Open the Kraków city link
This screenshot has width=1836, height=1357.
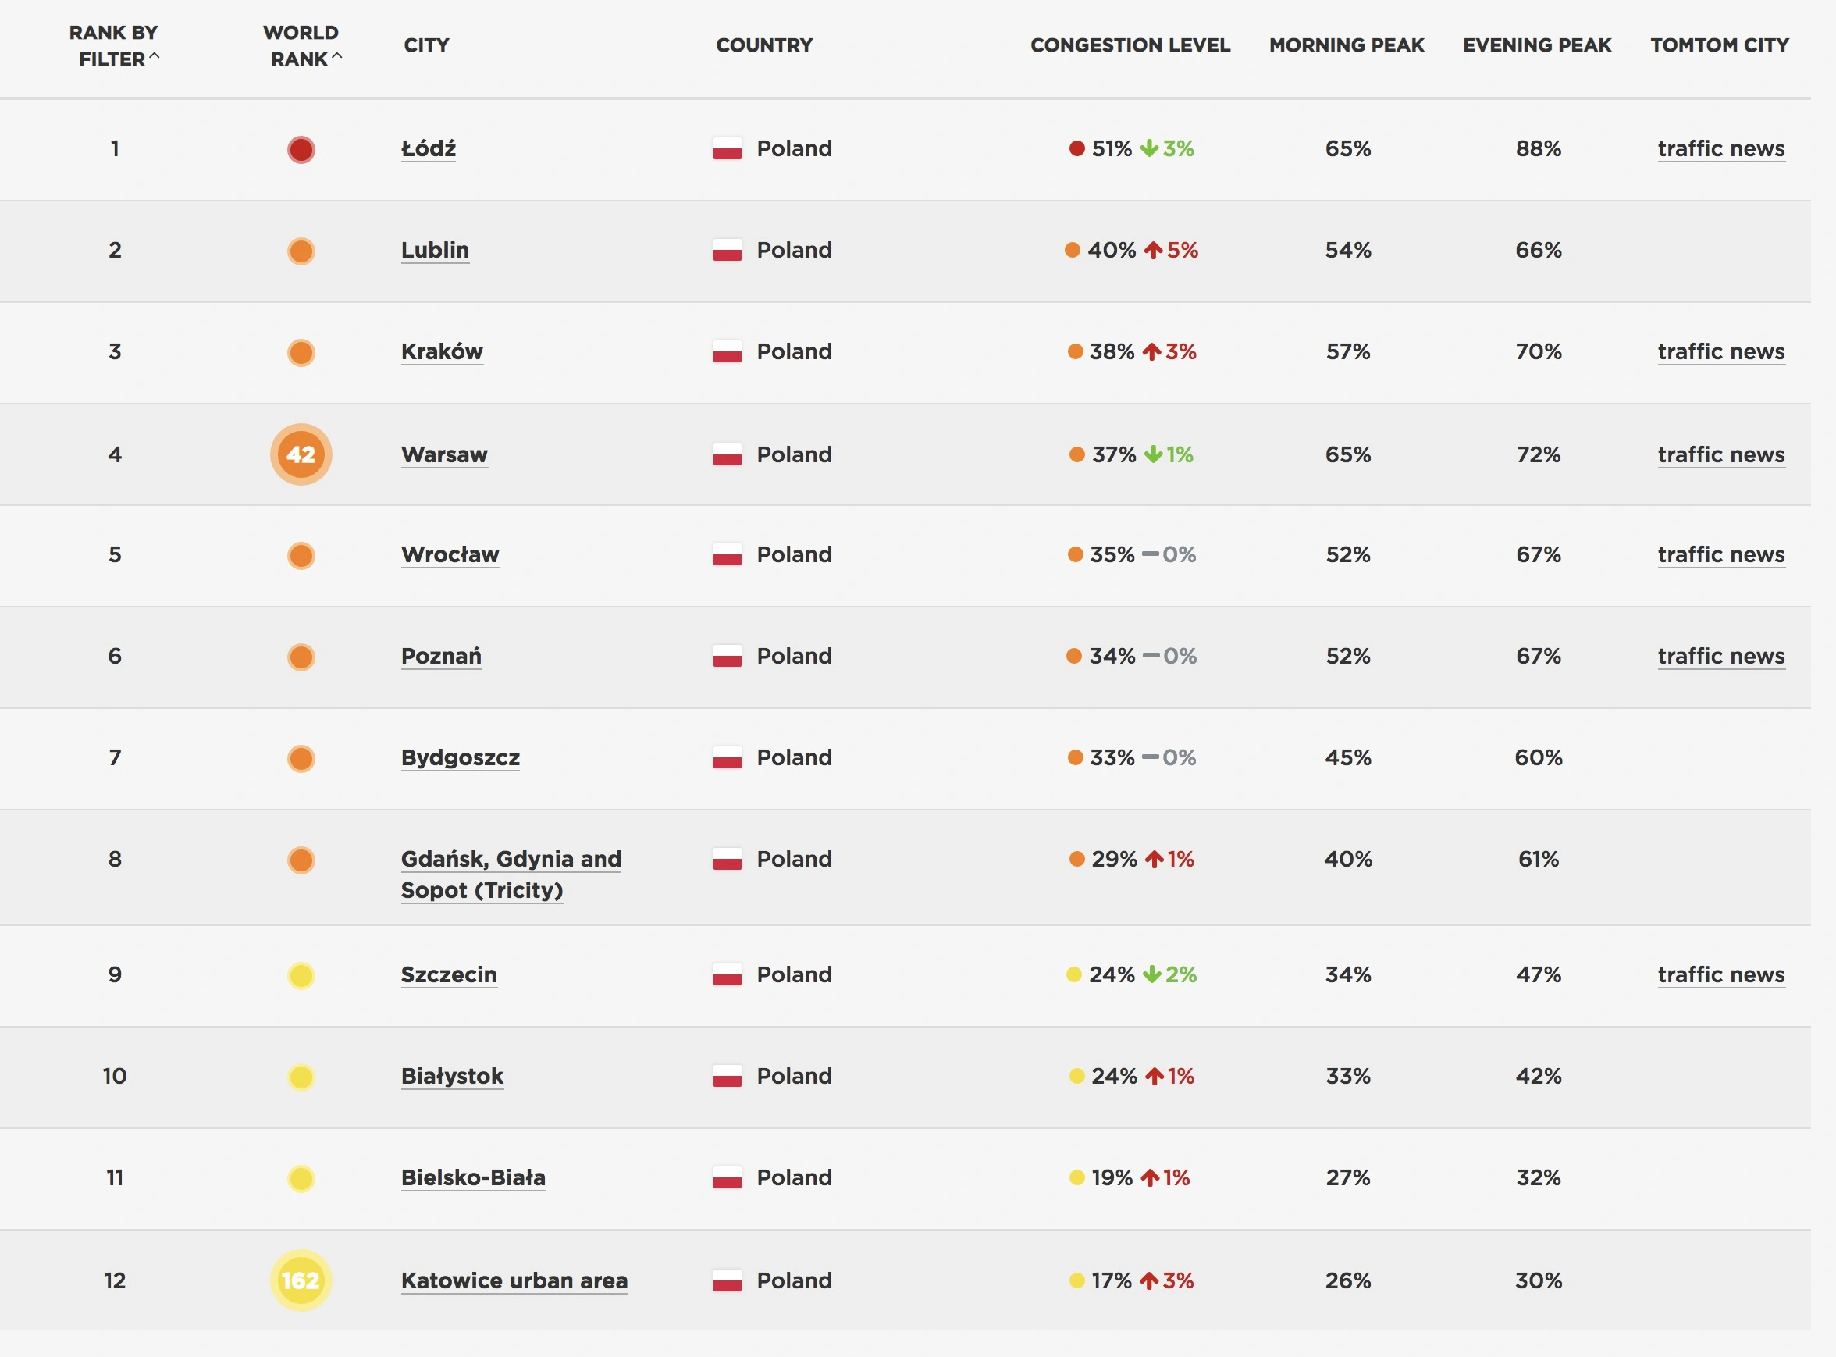click(x=442, y=351)
